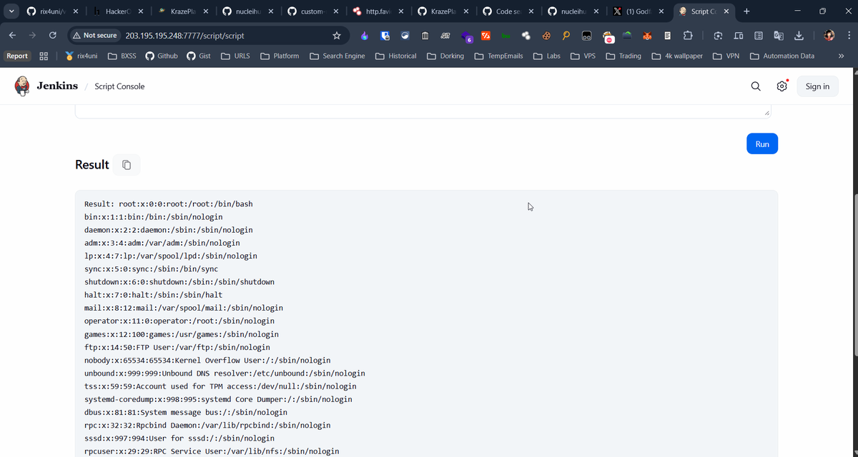This screenshot has height=457, width=858.
Task: Open the Gist bookmark
Action: point(198,56)
